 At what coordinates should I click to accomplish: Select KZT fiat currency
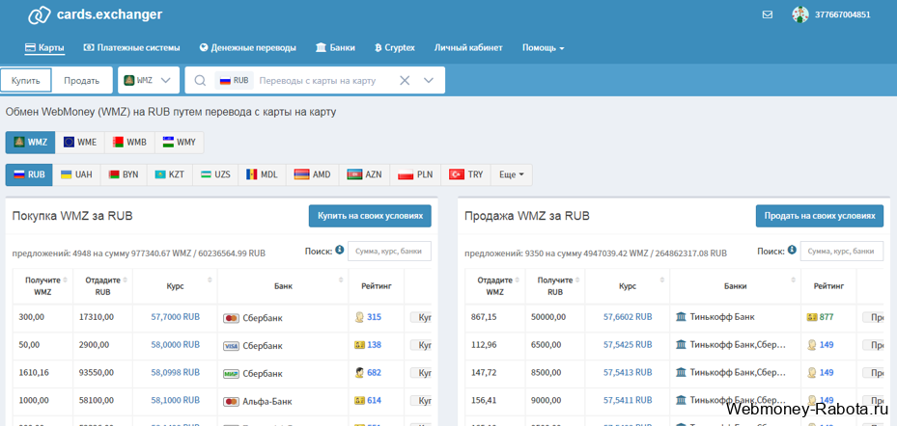tap(170, 174)
